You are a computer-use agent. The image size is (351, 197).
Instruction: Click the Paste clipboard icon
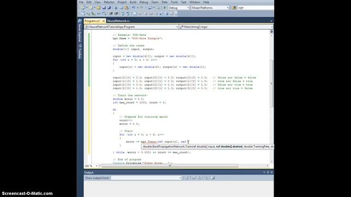point(127,8)
